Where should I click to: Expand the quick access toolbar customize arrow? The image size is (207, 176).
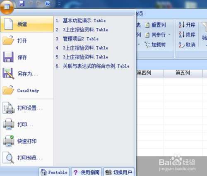click(59, 4)
